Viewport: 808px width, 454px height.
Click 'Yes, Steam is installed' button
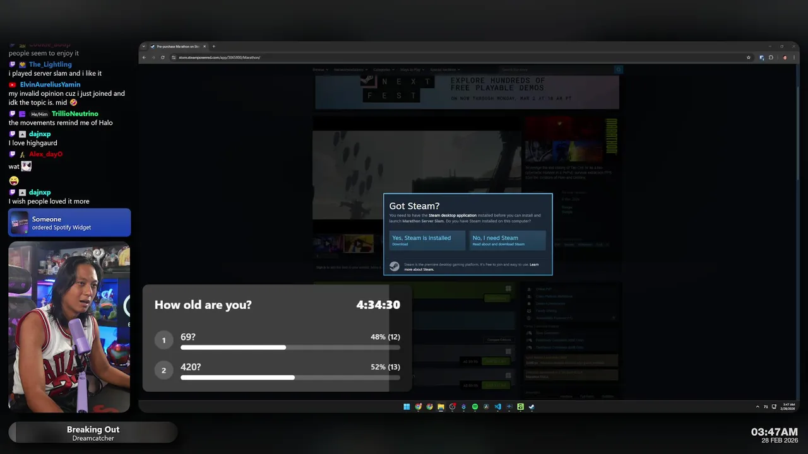tap(427, 240)
